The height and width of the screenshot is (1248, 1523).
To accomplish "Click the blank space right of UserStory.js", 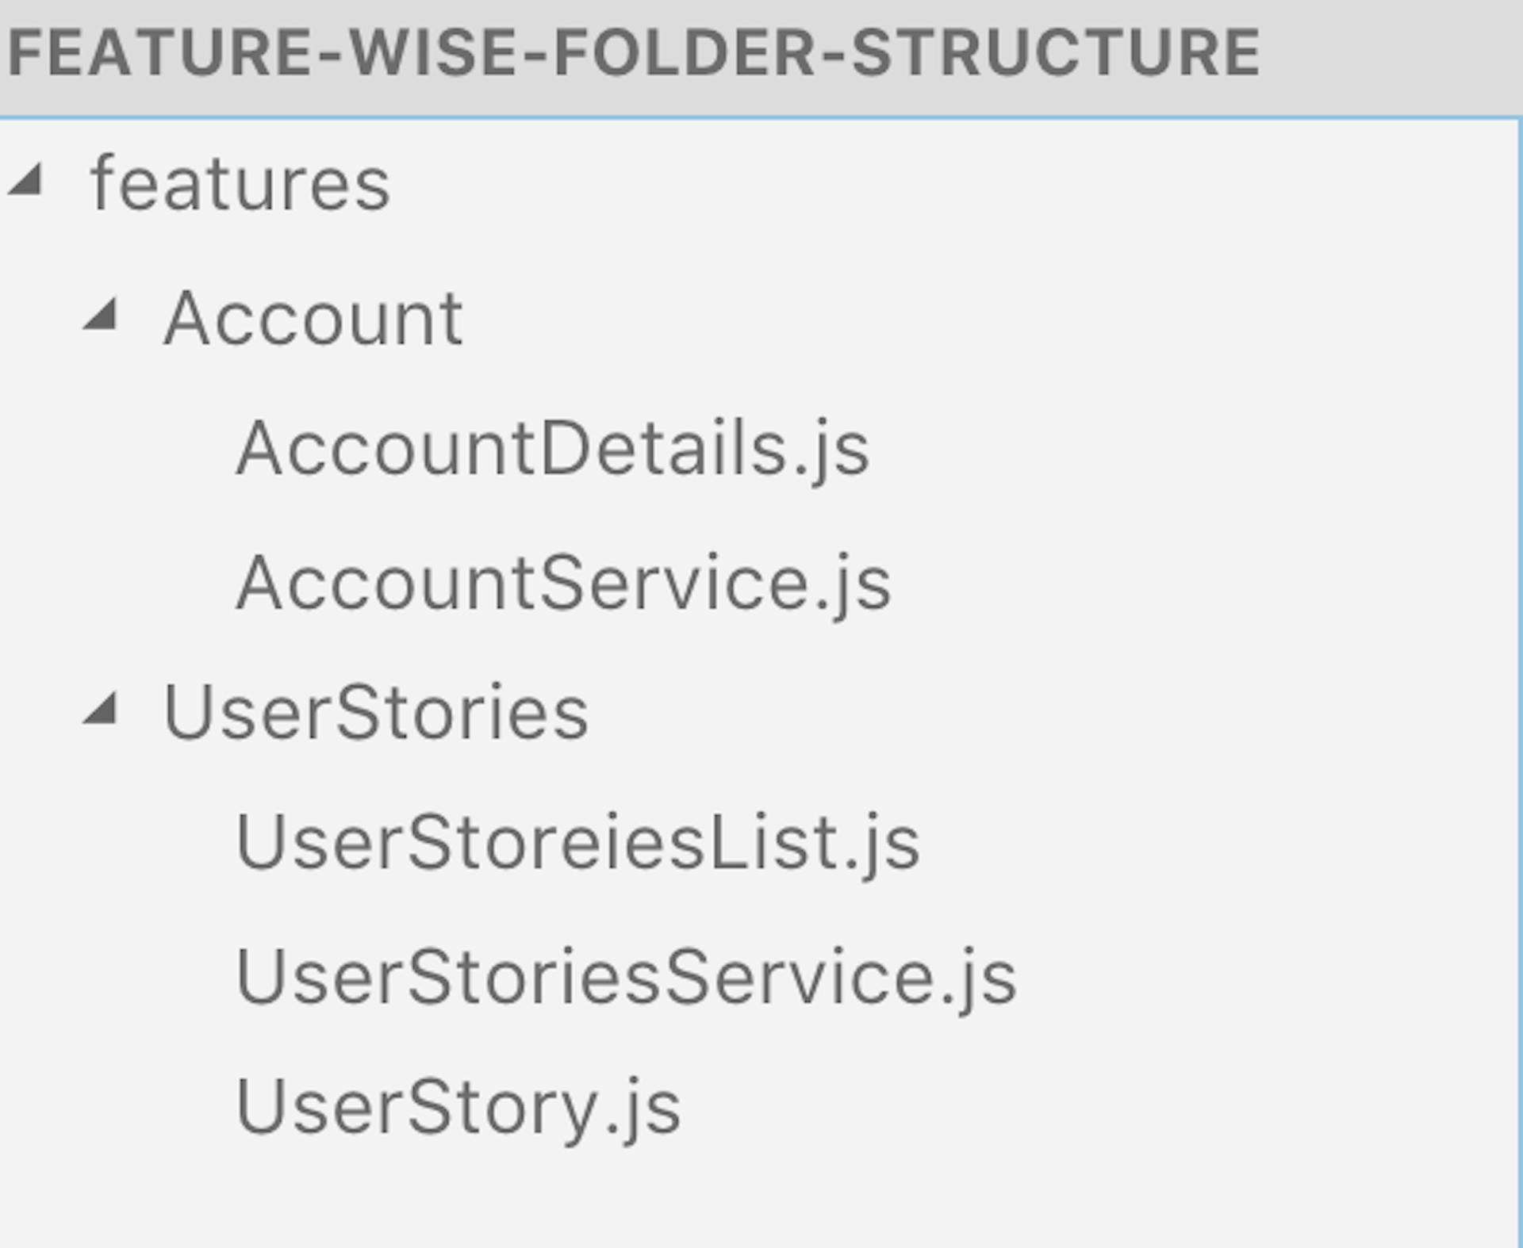I will tap(1111, 1108).
